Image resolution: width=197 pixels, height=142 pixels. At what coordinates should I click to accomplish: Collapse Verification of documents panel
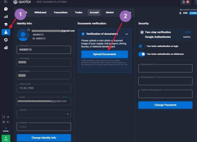click(126, 34)
